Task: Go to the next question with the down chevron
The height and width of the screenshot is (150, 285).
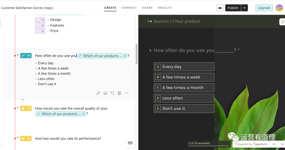Action: (x=282, y=144)
